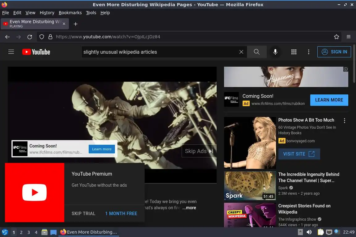The width and height of the screenshot is (356, 237).
Task: Reload the page with the refresh icon
Action: point(30,37)
